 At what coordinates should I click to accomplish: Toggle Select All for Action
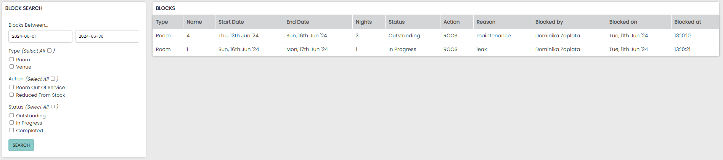coord(53,78)
